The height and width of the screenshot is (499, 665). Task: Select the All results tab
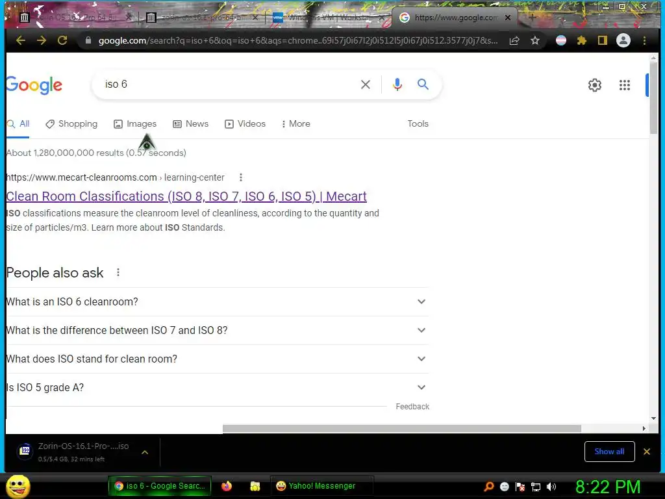pos(18,123)
